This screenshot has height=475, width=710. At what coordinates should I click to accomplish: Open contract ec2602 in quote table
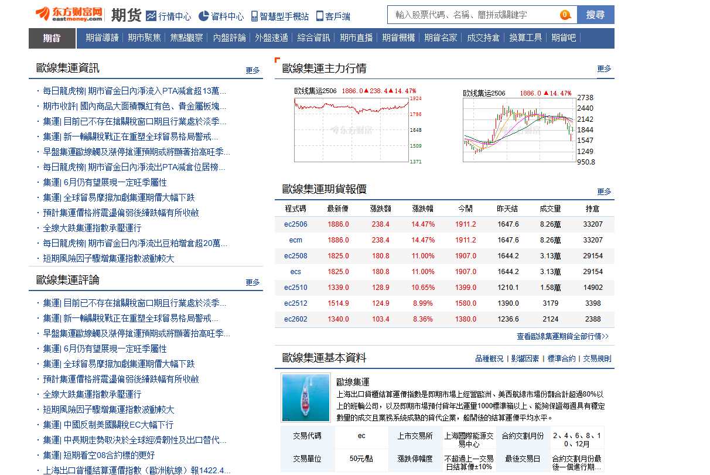click(296, 319)
